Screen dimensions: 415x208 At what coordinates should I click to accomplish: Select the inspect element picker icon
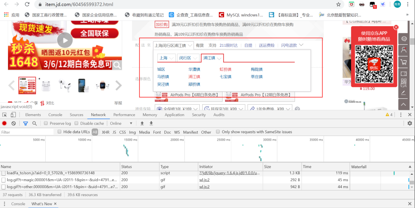pyautogui.click(x=5, y=115)
